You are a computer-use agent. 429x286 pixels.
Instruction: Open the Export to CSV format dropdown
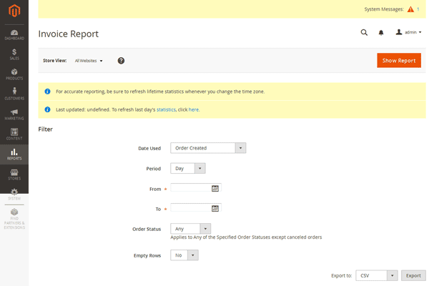pyautogui.click(x=377, y=275)
